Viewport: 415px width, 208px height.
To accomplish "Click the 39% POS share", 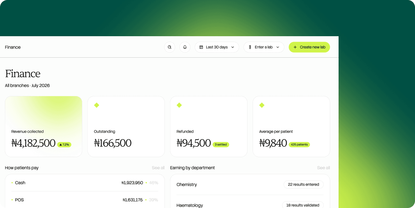I will point(153,200).
